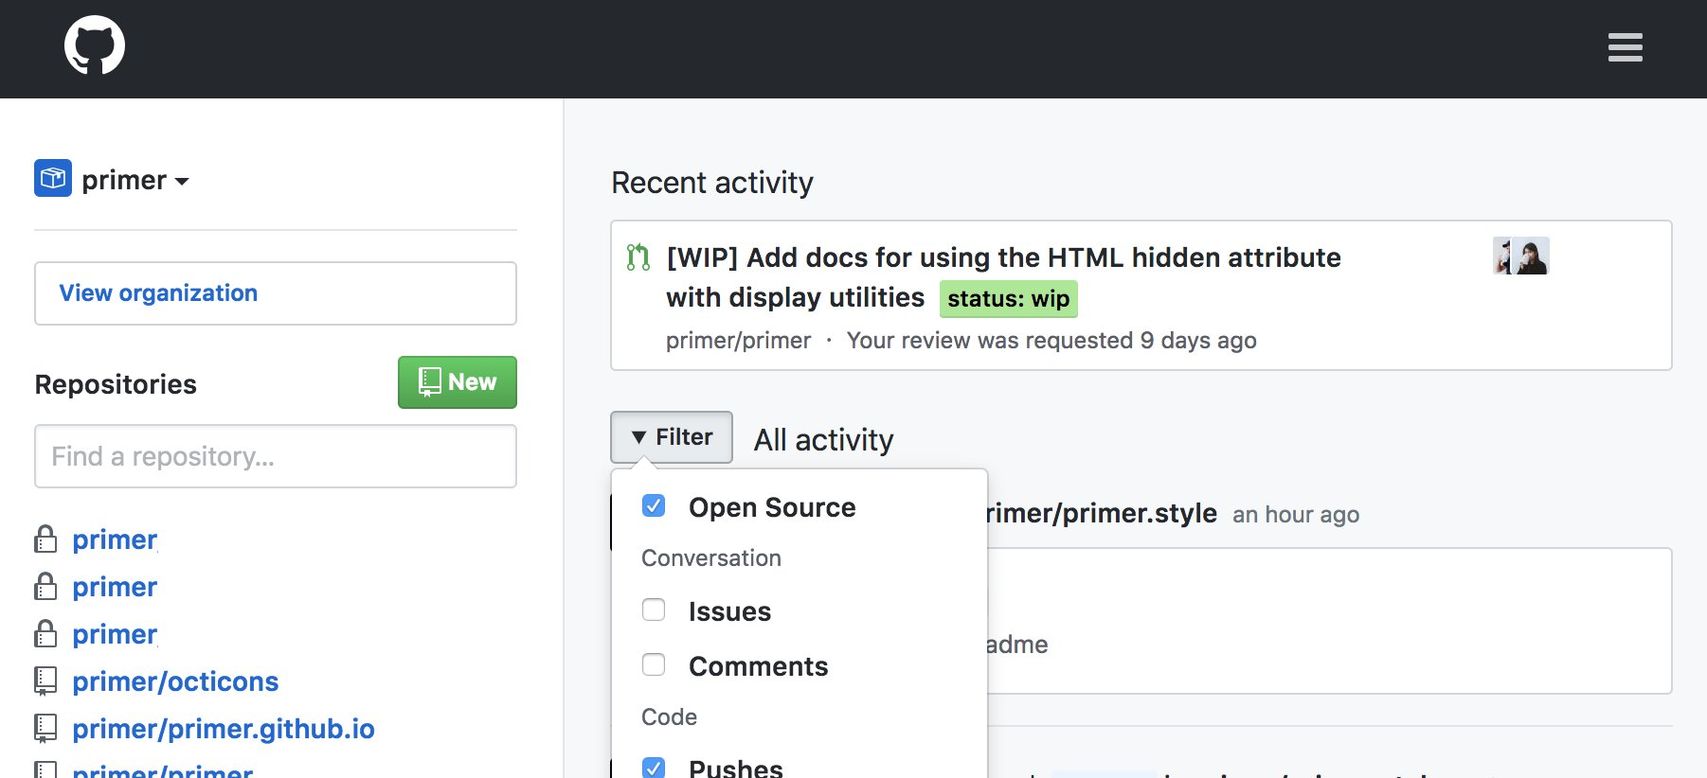Click the blue primer organization avatar icon
The width and height of the screenshot is (1707, 778).
[53, 178]
